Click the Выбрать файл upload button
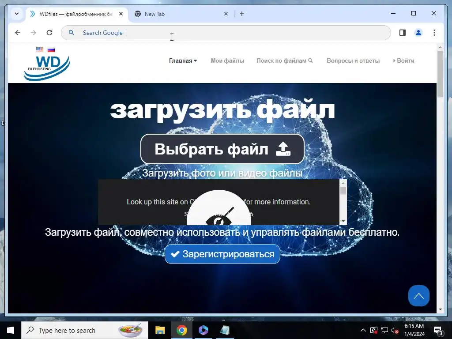Image resolution: width=452 pixels, height=339 pixels. point(222,149)
